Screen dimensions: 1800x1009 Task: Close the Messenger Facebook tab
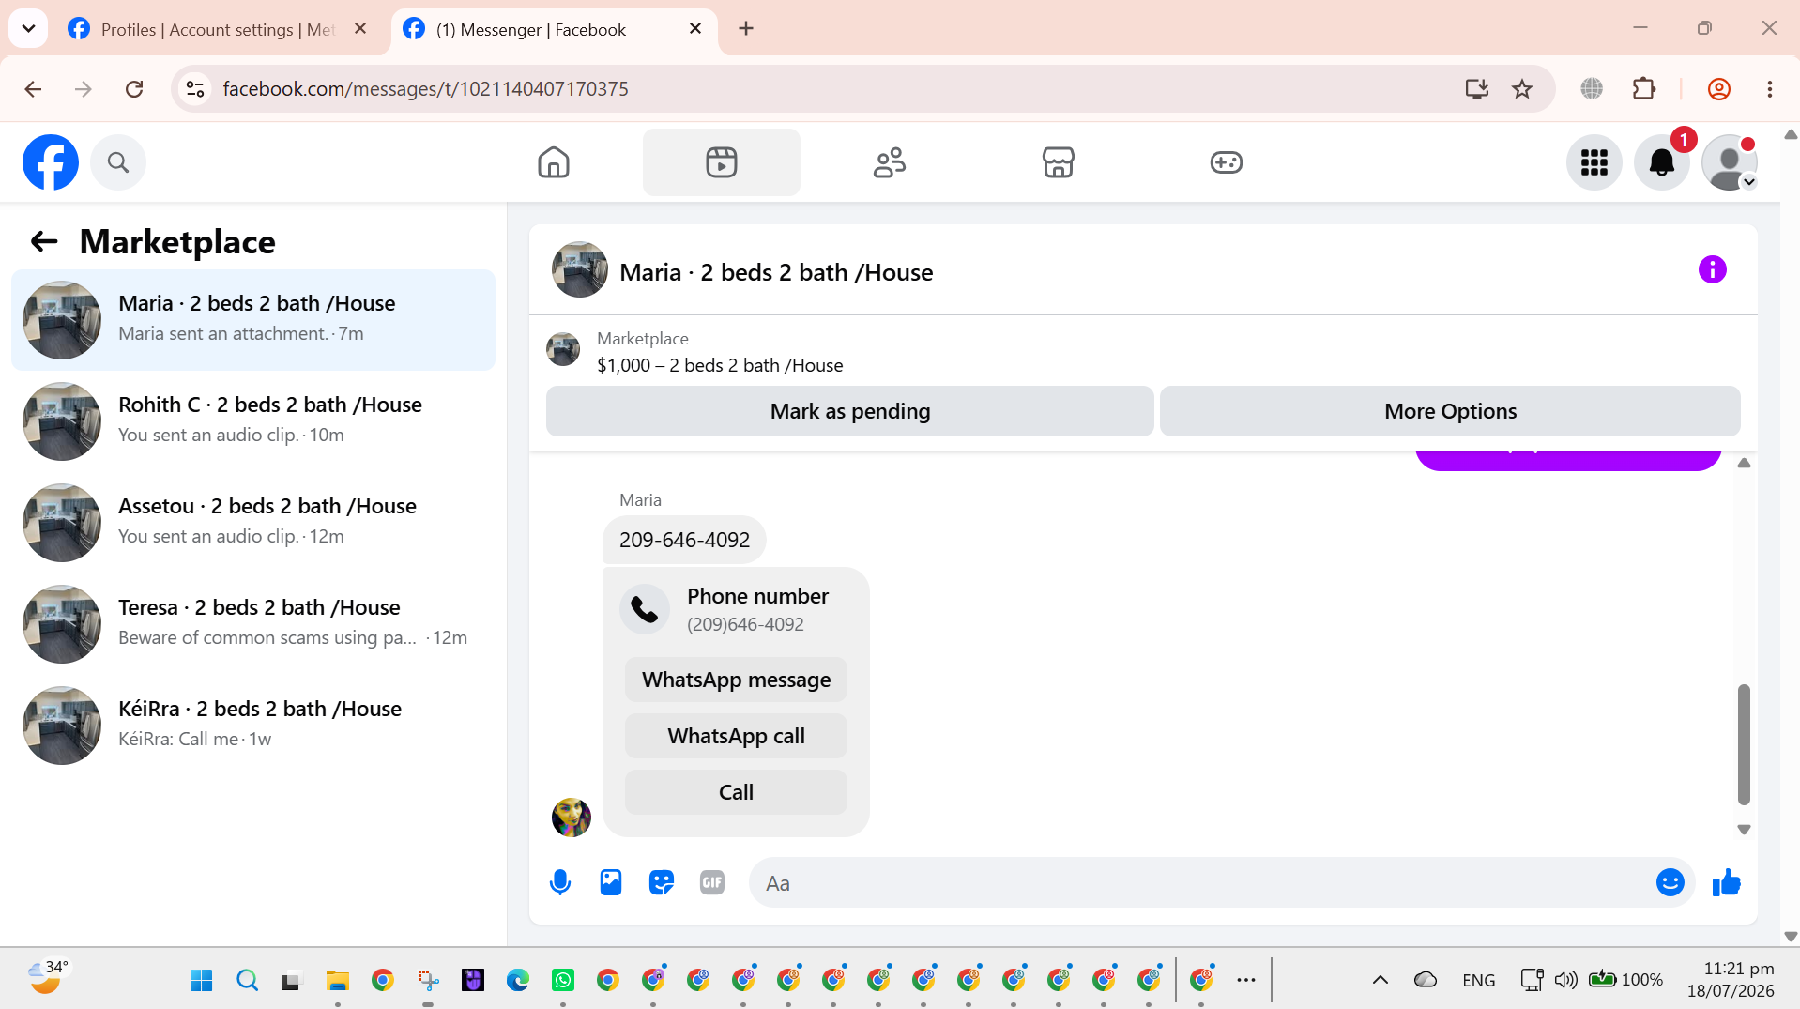click(695, 29)
